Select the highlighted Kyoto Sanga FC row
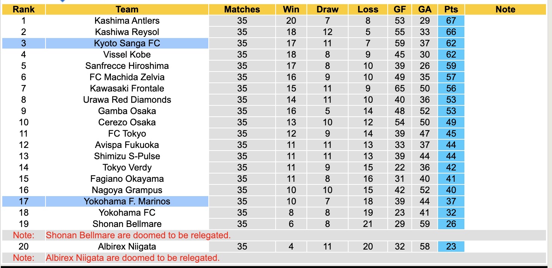Screen dimensions: 552x268 click(127, 43)
